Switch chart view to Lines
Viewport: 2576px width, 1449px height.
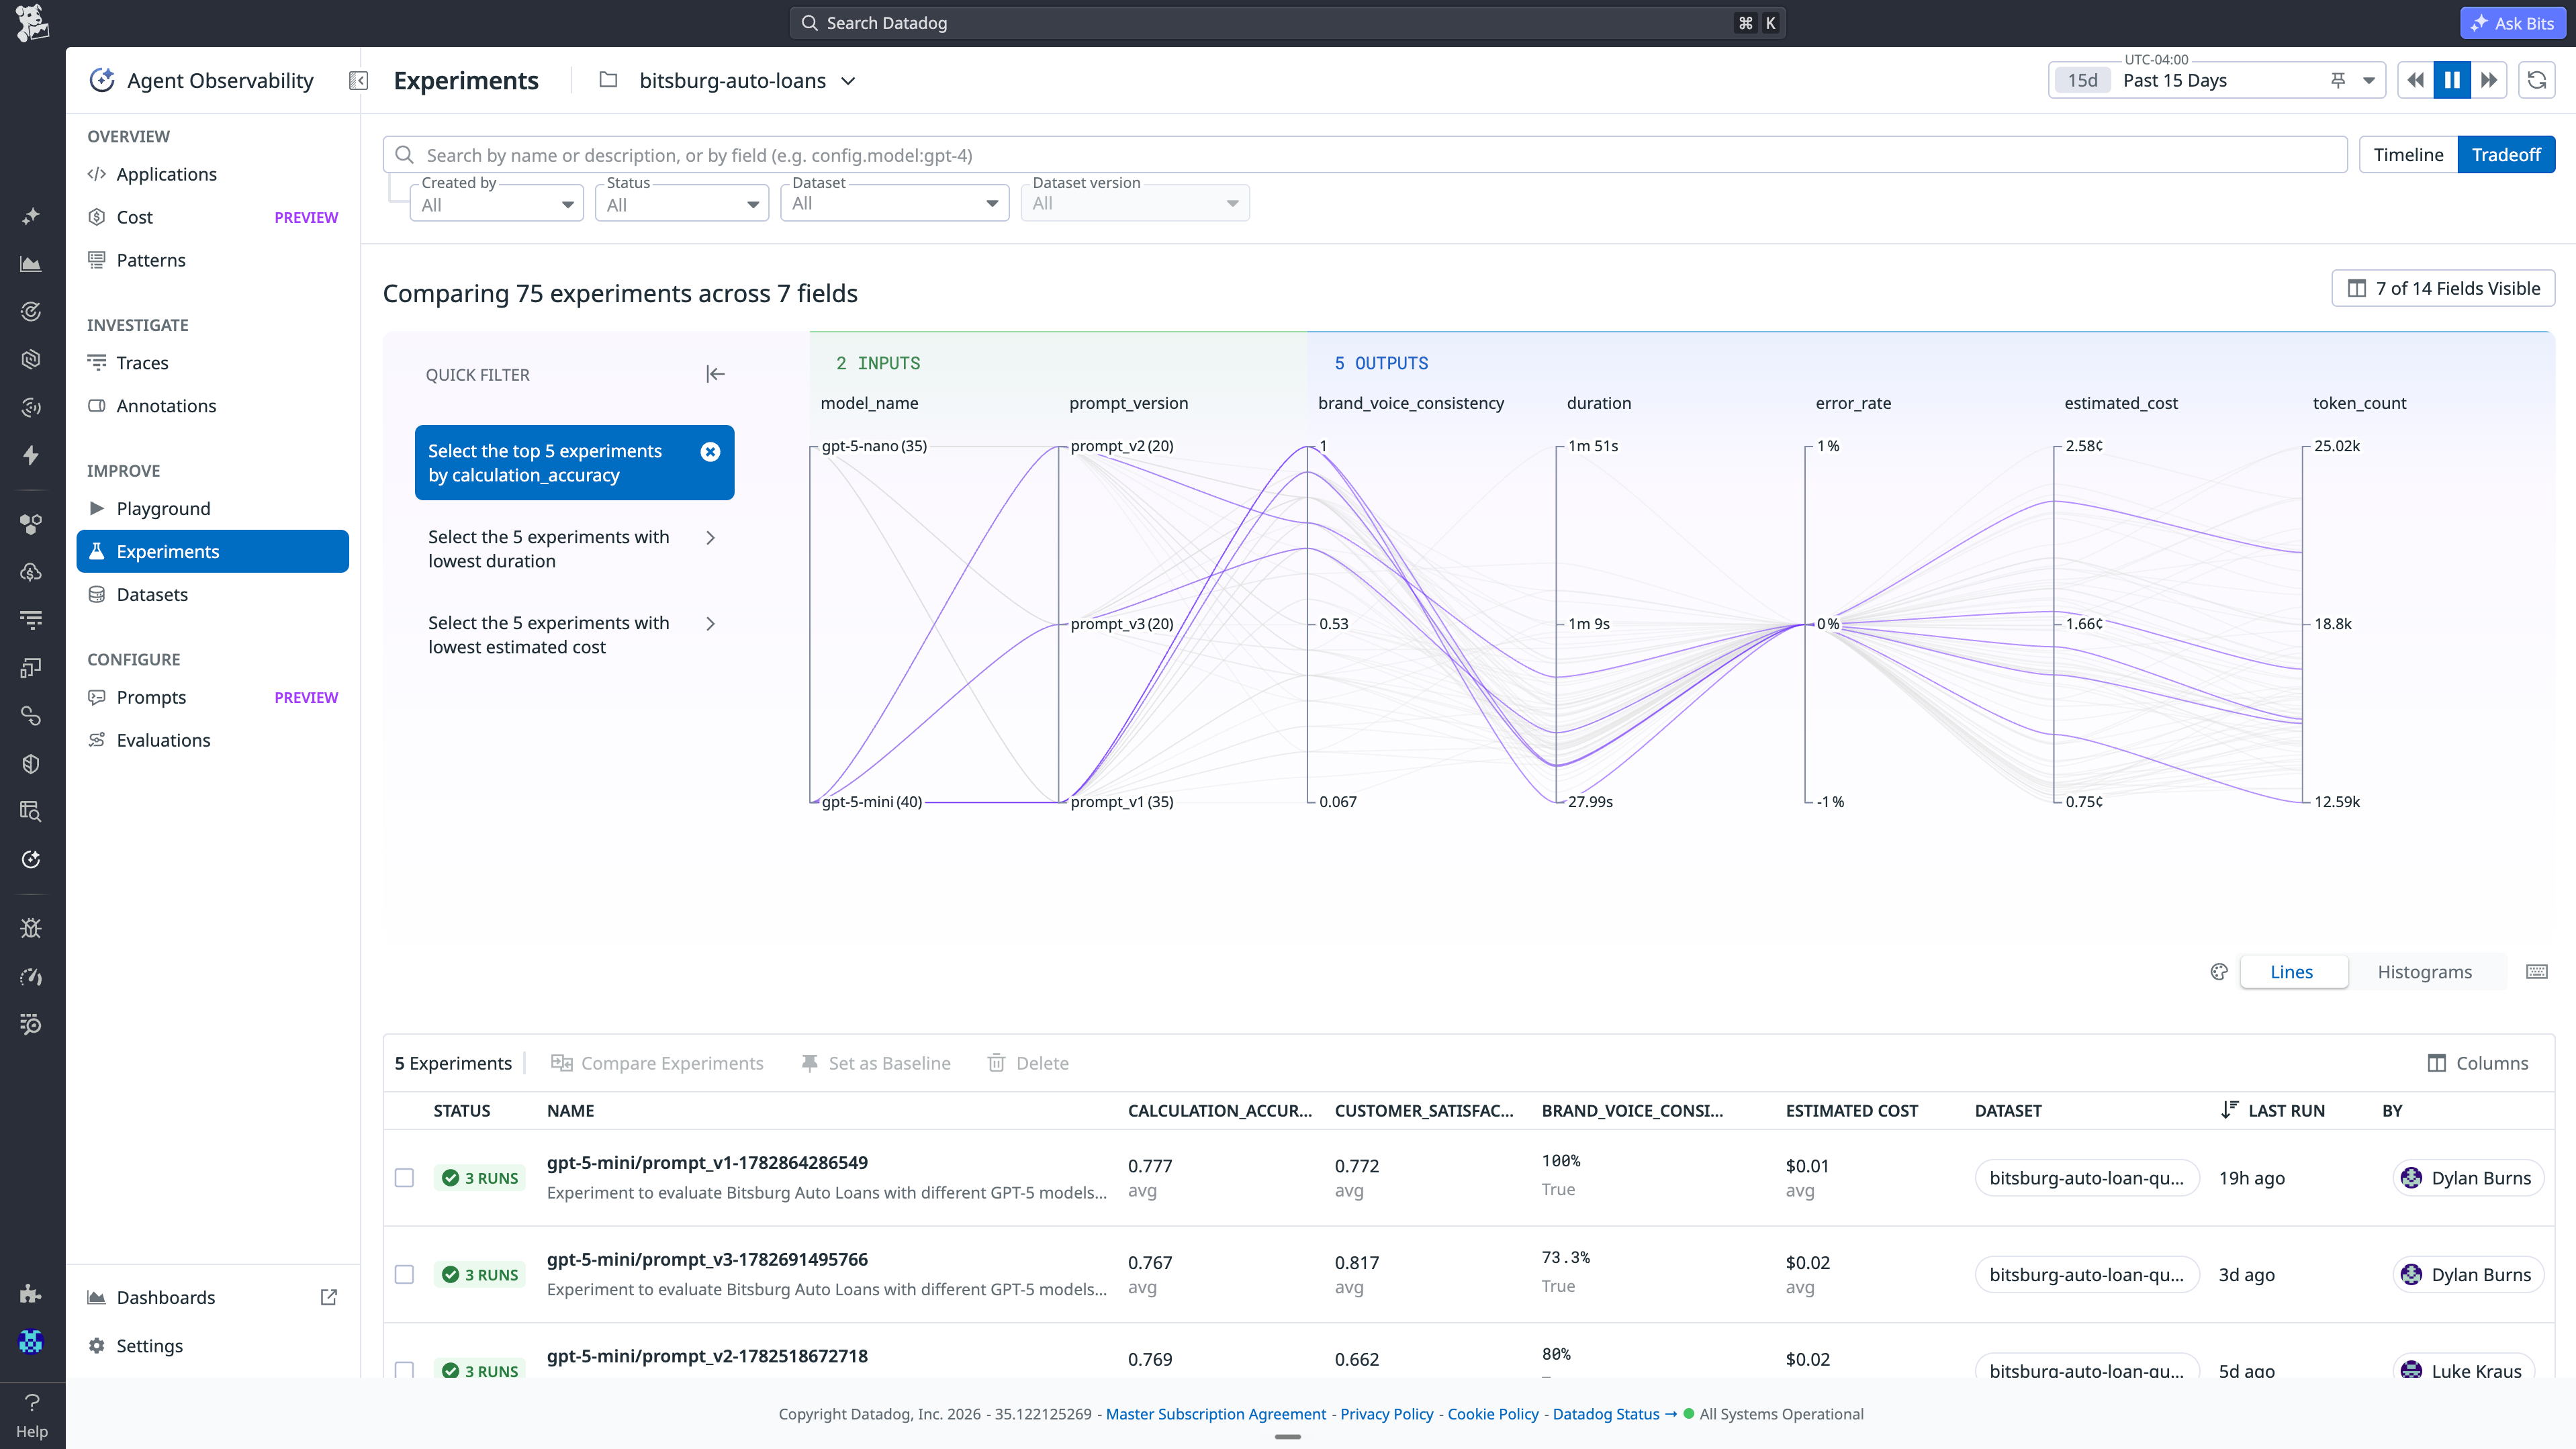pyautogui.click(x=2292, y=972)
